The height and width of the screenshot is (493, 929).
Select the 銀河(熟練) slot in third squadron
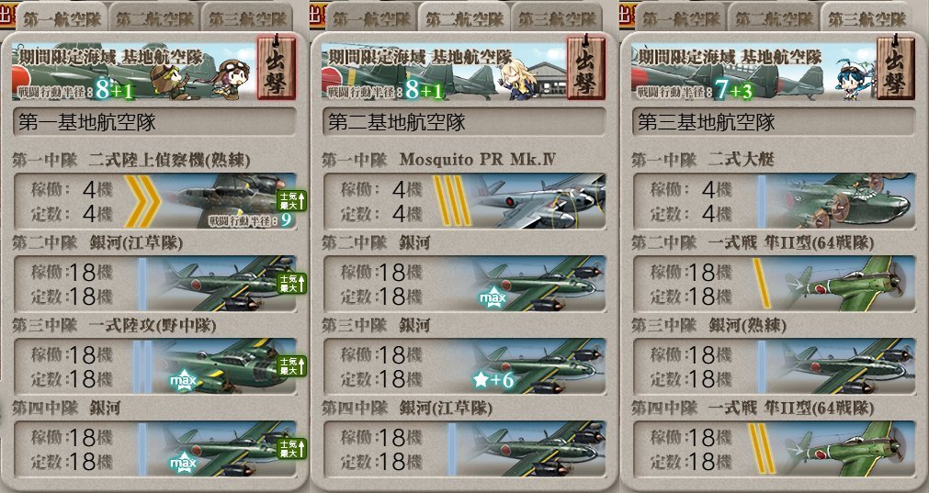[775, 366]
